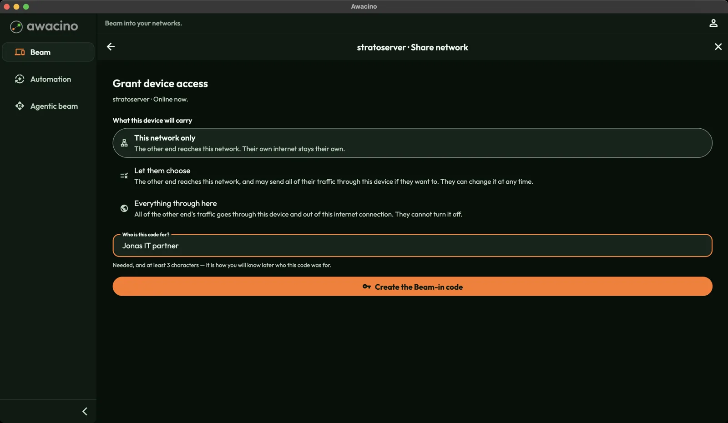This screenshot has height=423, width=728.
Task: Create the Beam-in code
Action: (x=412, y=287)
